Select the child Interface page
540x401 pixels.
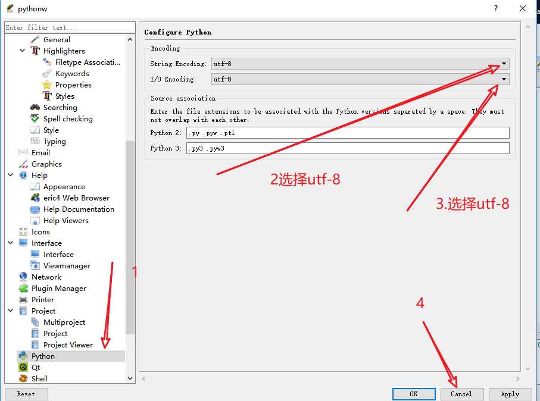[x=58, y=255]
